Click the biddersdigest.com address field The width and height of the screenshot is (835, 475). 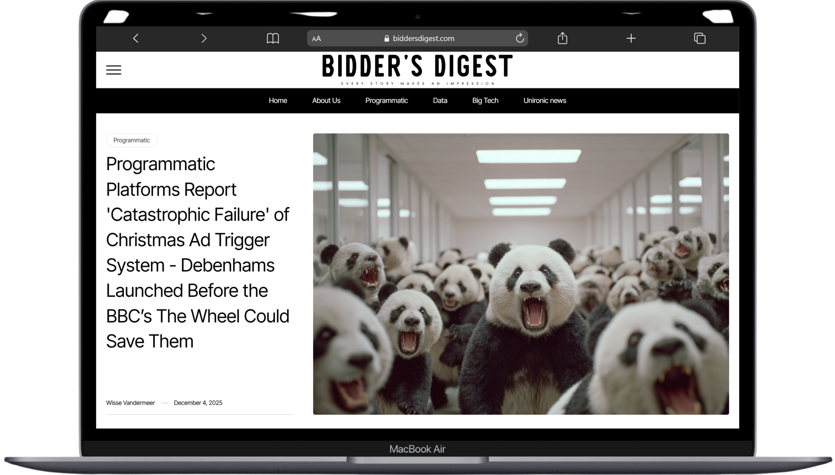click(417, 39)
